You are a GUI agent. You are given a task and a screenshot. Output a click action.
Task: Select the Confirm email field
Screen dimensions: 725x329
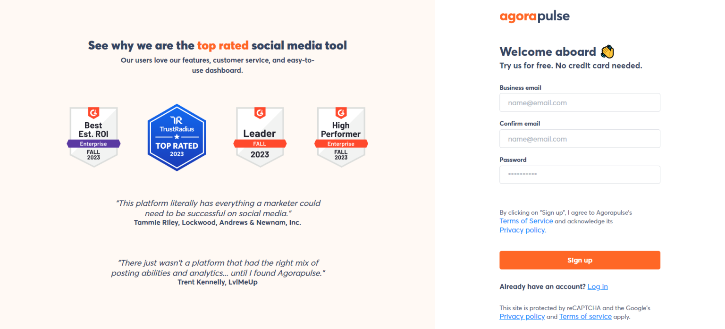coord(580,139)
